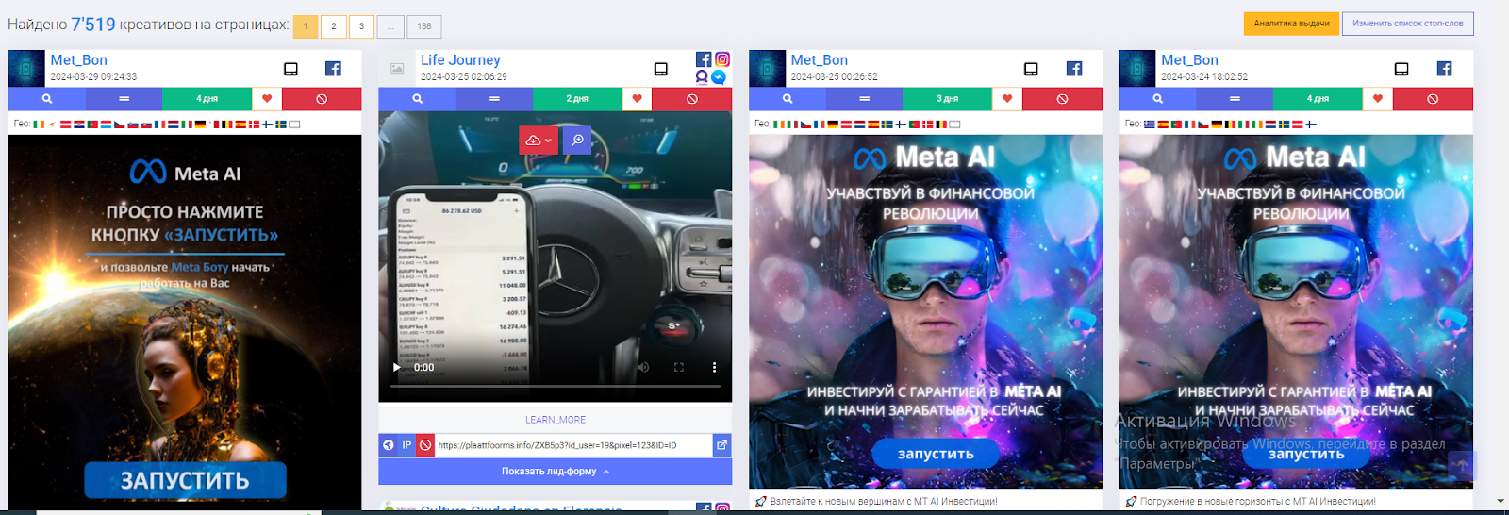Expand the 'Показать лид-форму' section
Screen dimensions: 1509x515
tap(555, 472)
